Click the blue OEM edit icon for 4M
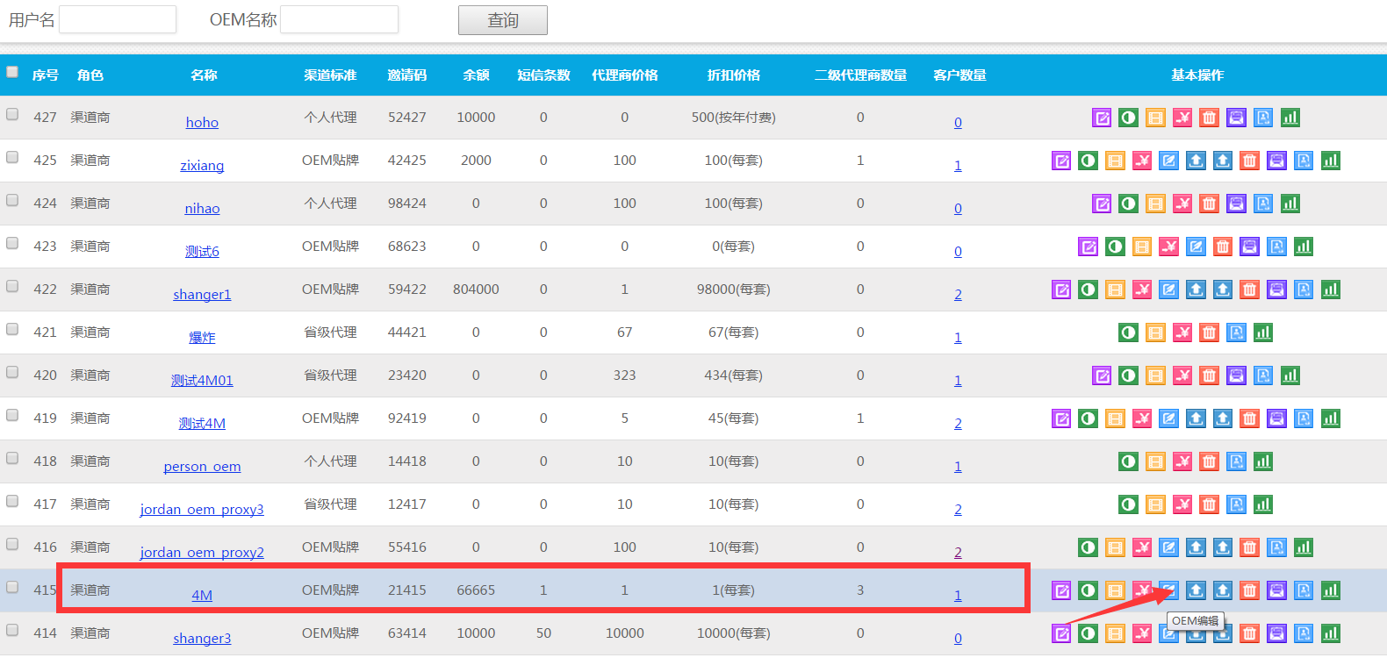The image size is (1387, 665). point(1168,590)
